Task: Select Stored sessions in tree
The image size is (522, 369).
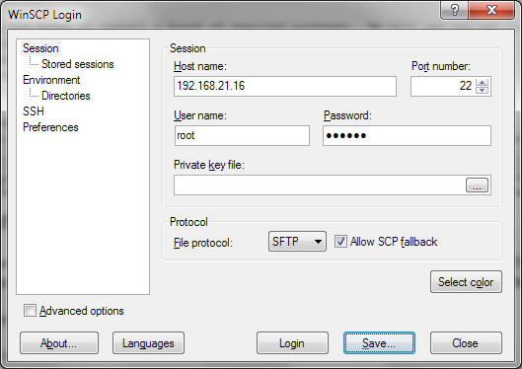Action: (78, 64)
